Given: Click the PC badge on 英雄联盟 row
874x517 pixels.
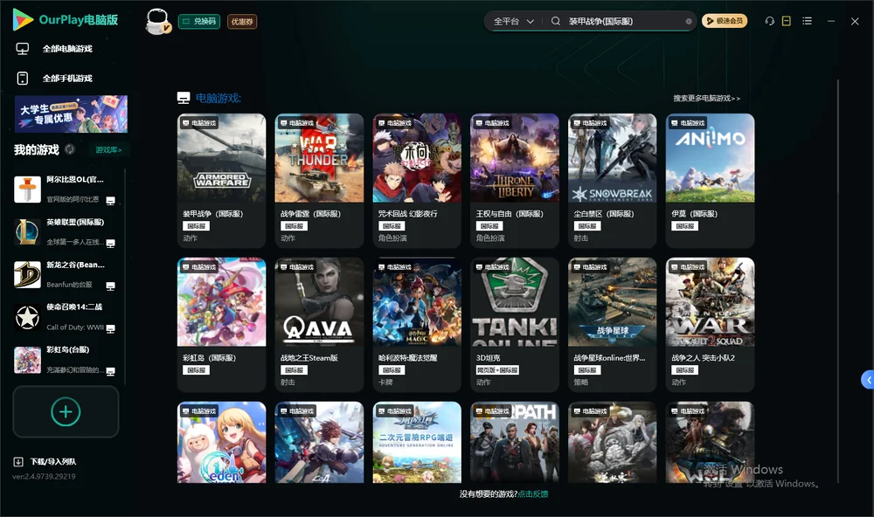Looking at the screenshot, I should tap(110, 244).
